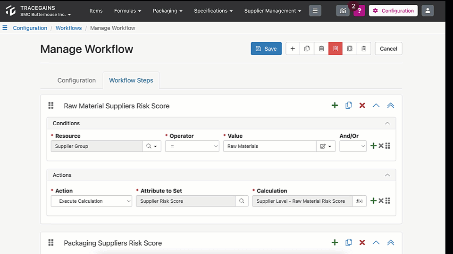Click the toolbar icon right of red icon
The height and width of the screenshot is (254, 453).
click(x=350, y=48)
